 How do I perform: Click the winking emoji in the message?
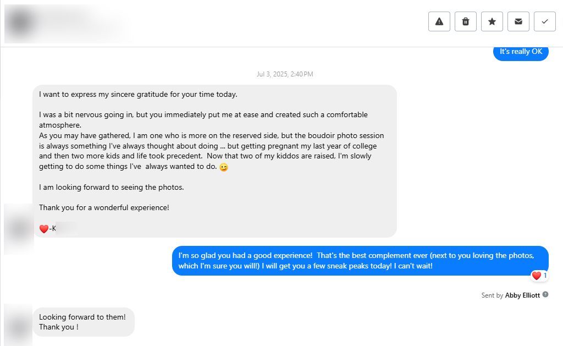(224, 167)
